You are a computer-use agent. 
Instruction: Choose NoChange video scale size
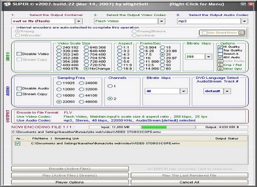coord(86,69)
